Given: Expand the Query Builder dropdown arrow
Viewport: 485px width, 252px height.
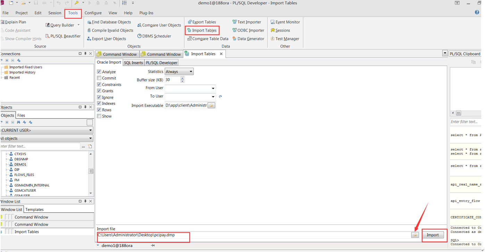Looking at the screenshot, I should point(78,25).
